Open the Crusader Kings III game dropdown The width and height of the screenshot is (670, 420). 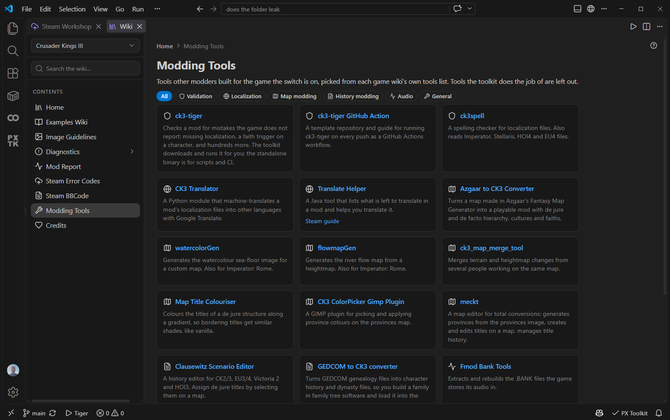[85, 46]
